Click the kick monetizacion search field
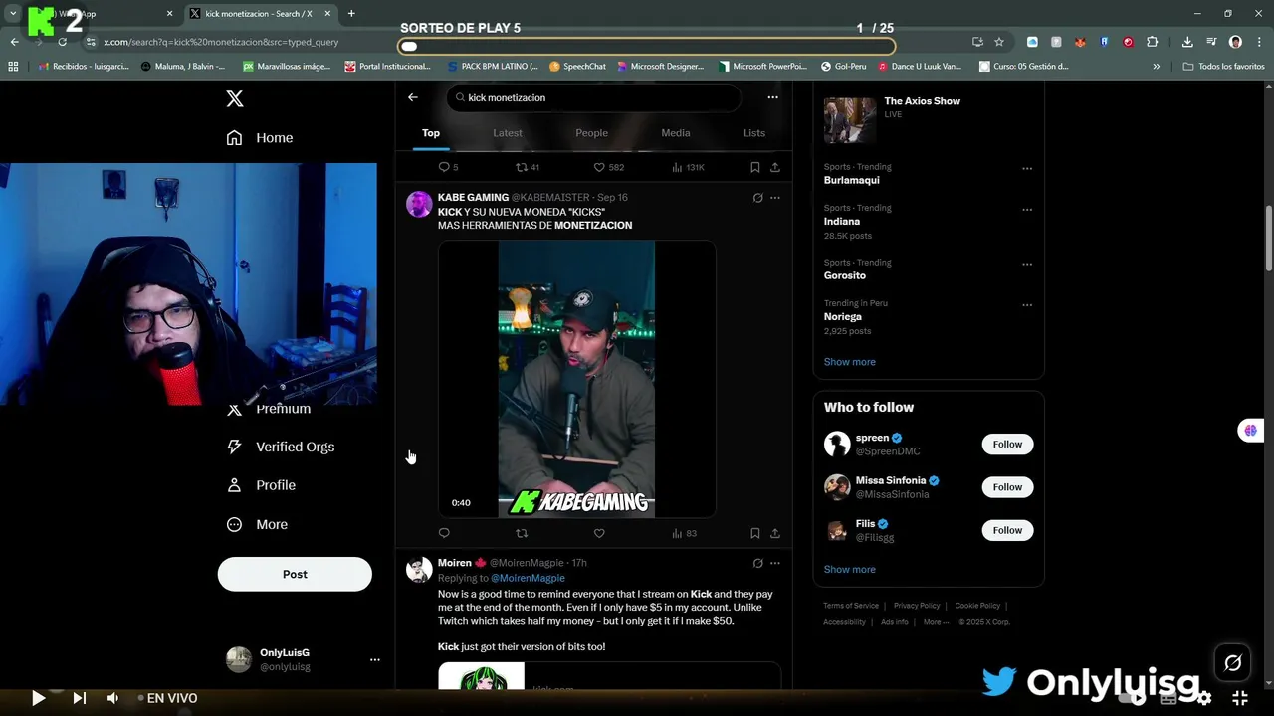Image resolution: width=1274 pixels, height=716 pixels. [593, 97]
